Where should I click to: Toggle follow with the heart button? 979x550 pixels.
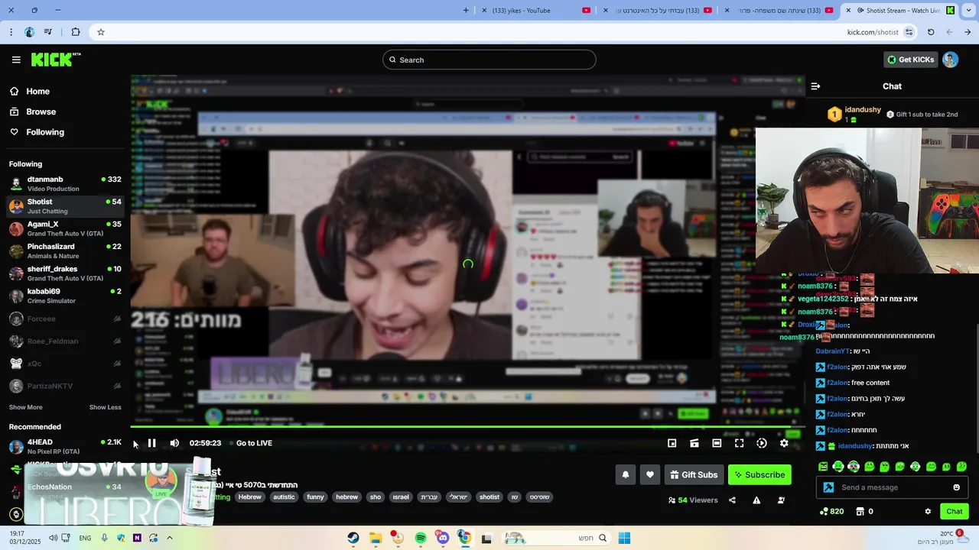coord(650,474)
